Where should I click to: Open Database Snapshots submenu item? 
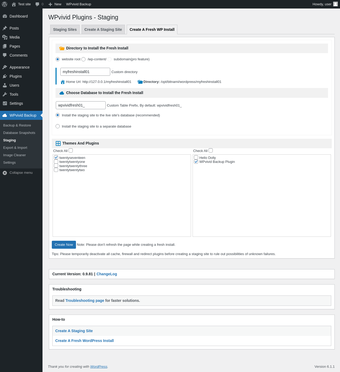[19, 133]
